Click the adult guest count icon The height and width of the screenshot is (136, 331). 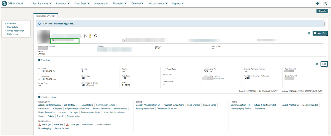tap(85, 36)
